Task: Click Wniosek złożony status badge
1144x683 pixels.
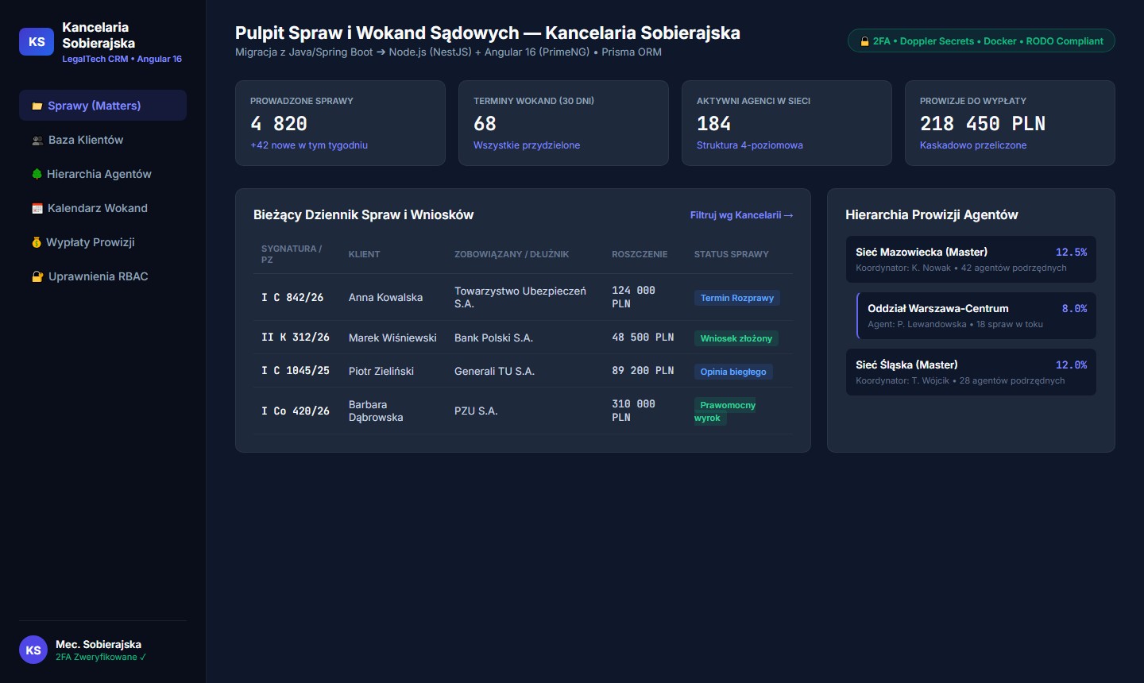Action: tap(736, 338)
